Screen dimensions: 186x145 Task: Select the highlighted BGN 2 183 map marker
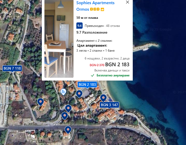pos(87,85)
